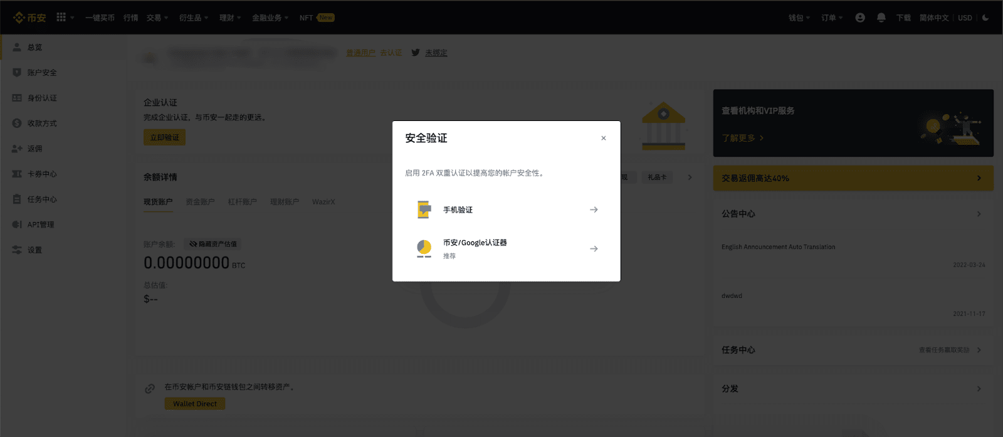
Task: Choose 手机验证 option text
Action: coord(458,210)
